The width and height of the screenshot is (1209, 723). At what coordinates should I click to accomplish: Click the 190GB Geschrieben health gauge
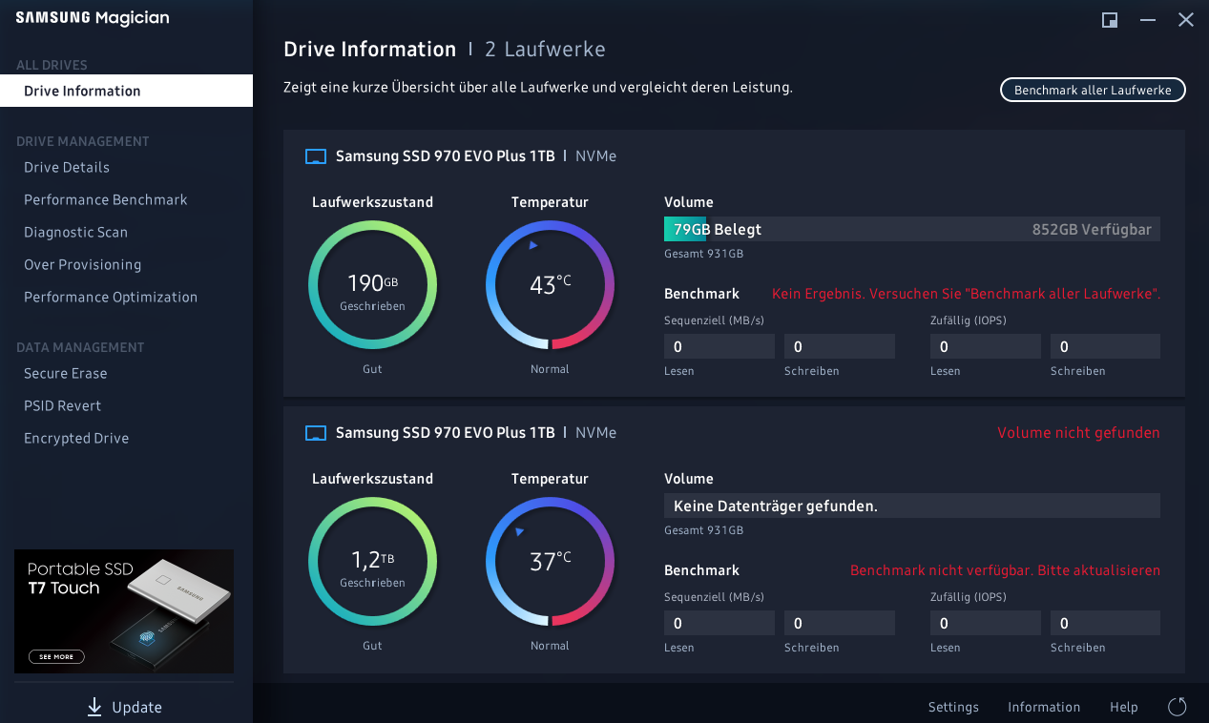[372, 285]
